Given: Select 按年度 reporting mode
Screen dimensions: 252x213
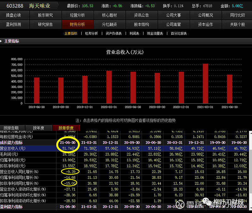Looking at the screenshot, I should click(x=38, y=128).
